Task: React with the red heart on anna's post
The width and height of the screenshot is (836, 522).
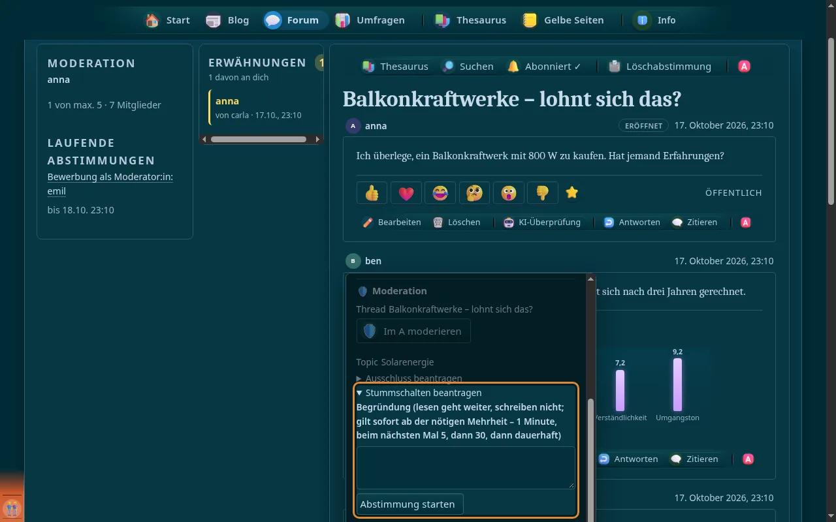Action: pos(406,193)
